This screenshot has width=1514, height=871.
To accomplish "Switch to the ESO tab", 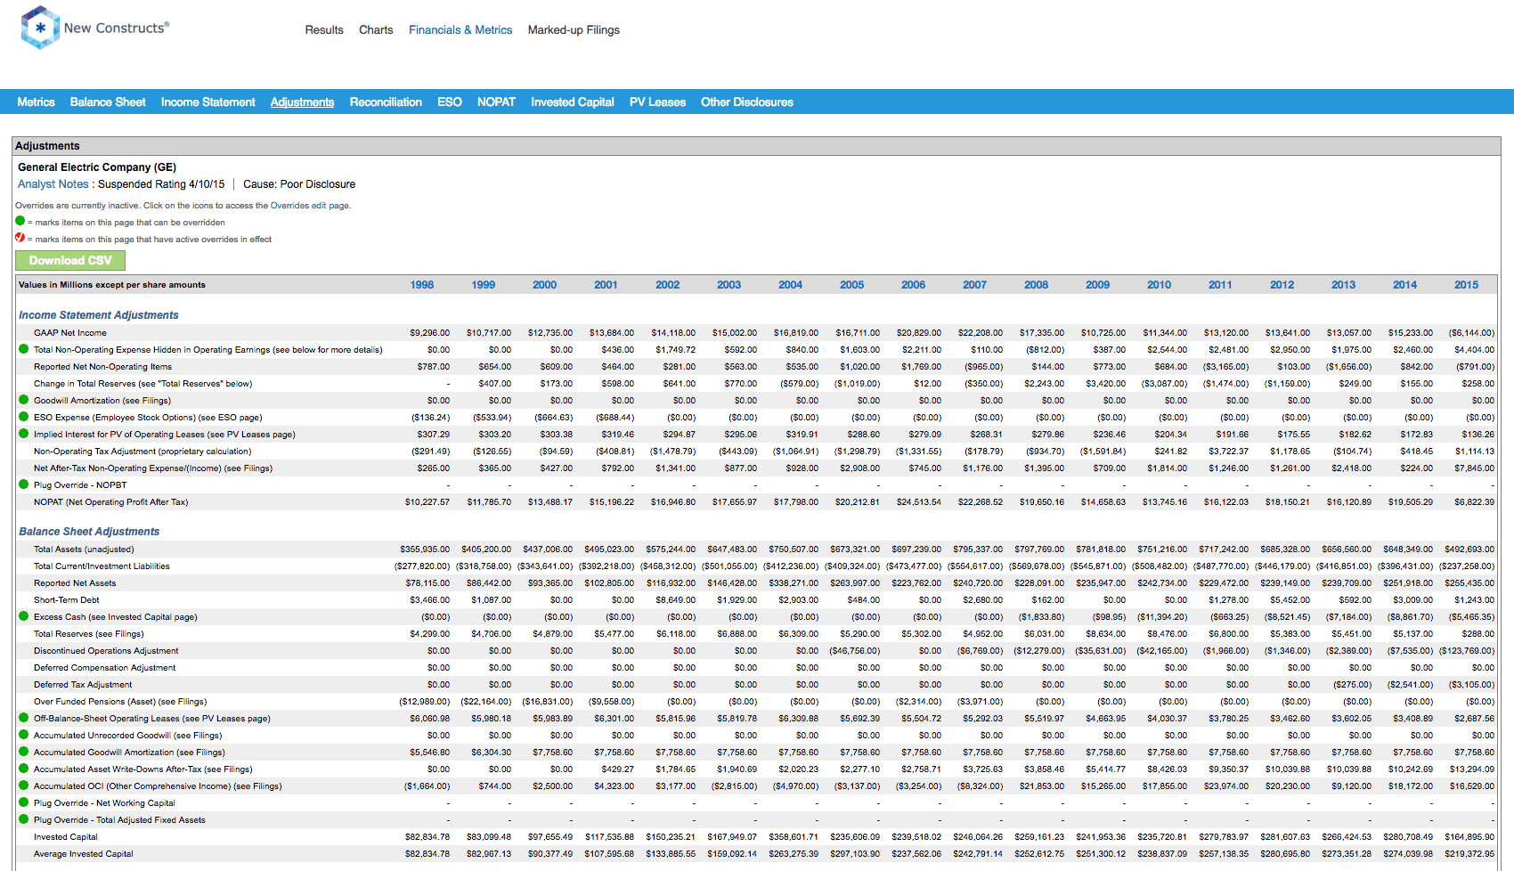I will [450, 102].
